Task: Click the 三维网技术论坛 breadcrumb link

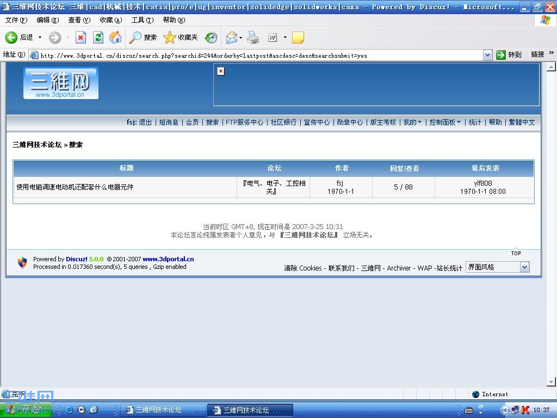Action: coord(37,145)
